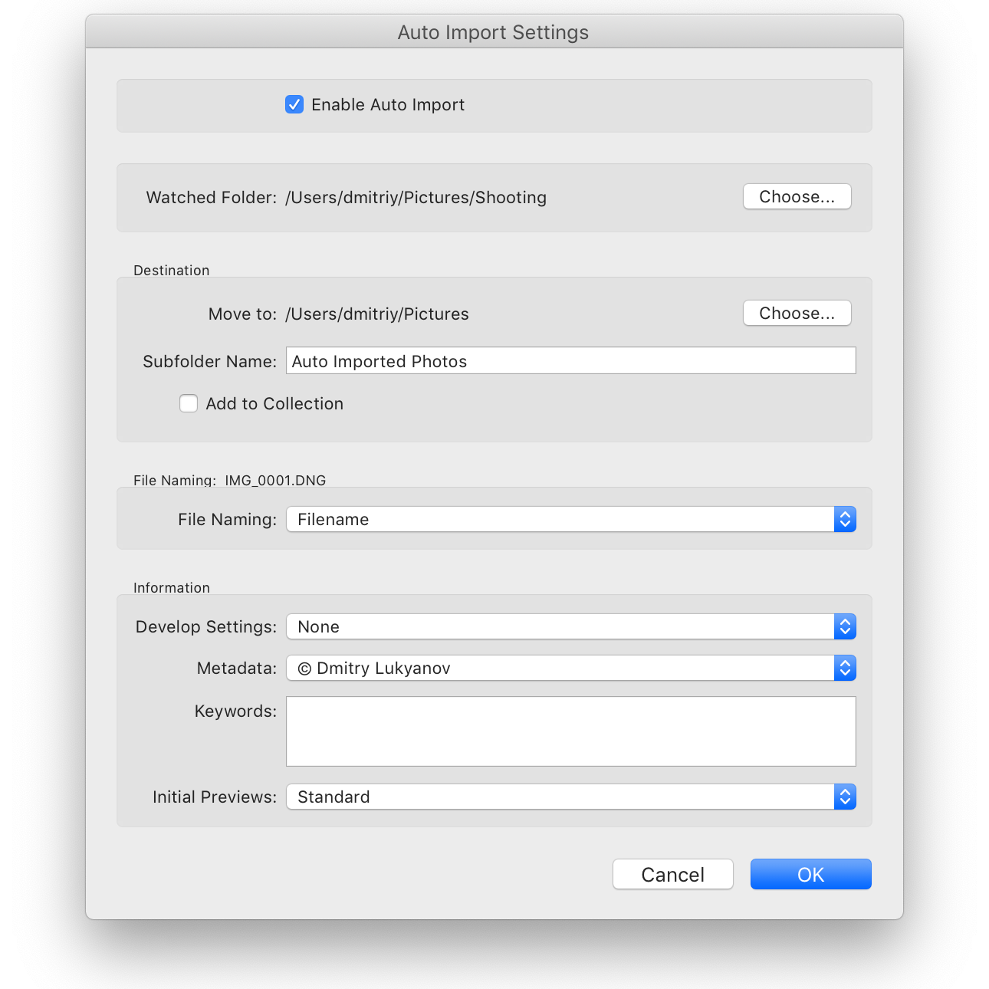Click inside the Subfolder Name text field

pyautogui.click(x=570, y=361)
